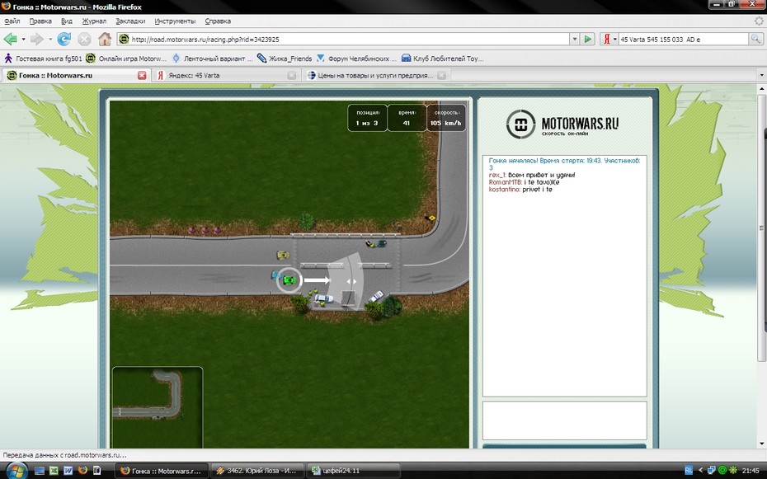Click the Motorwars.ru logo emblem
The height and width of the screenshot is (479, 767).
coord(520,124)
